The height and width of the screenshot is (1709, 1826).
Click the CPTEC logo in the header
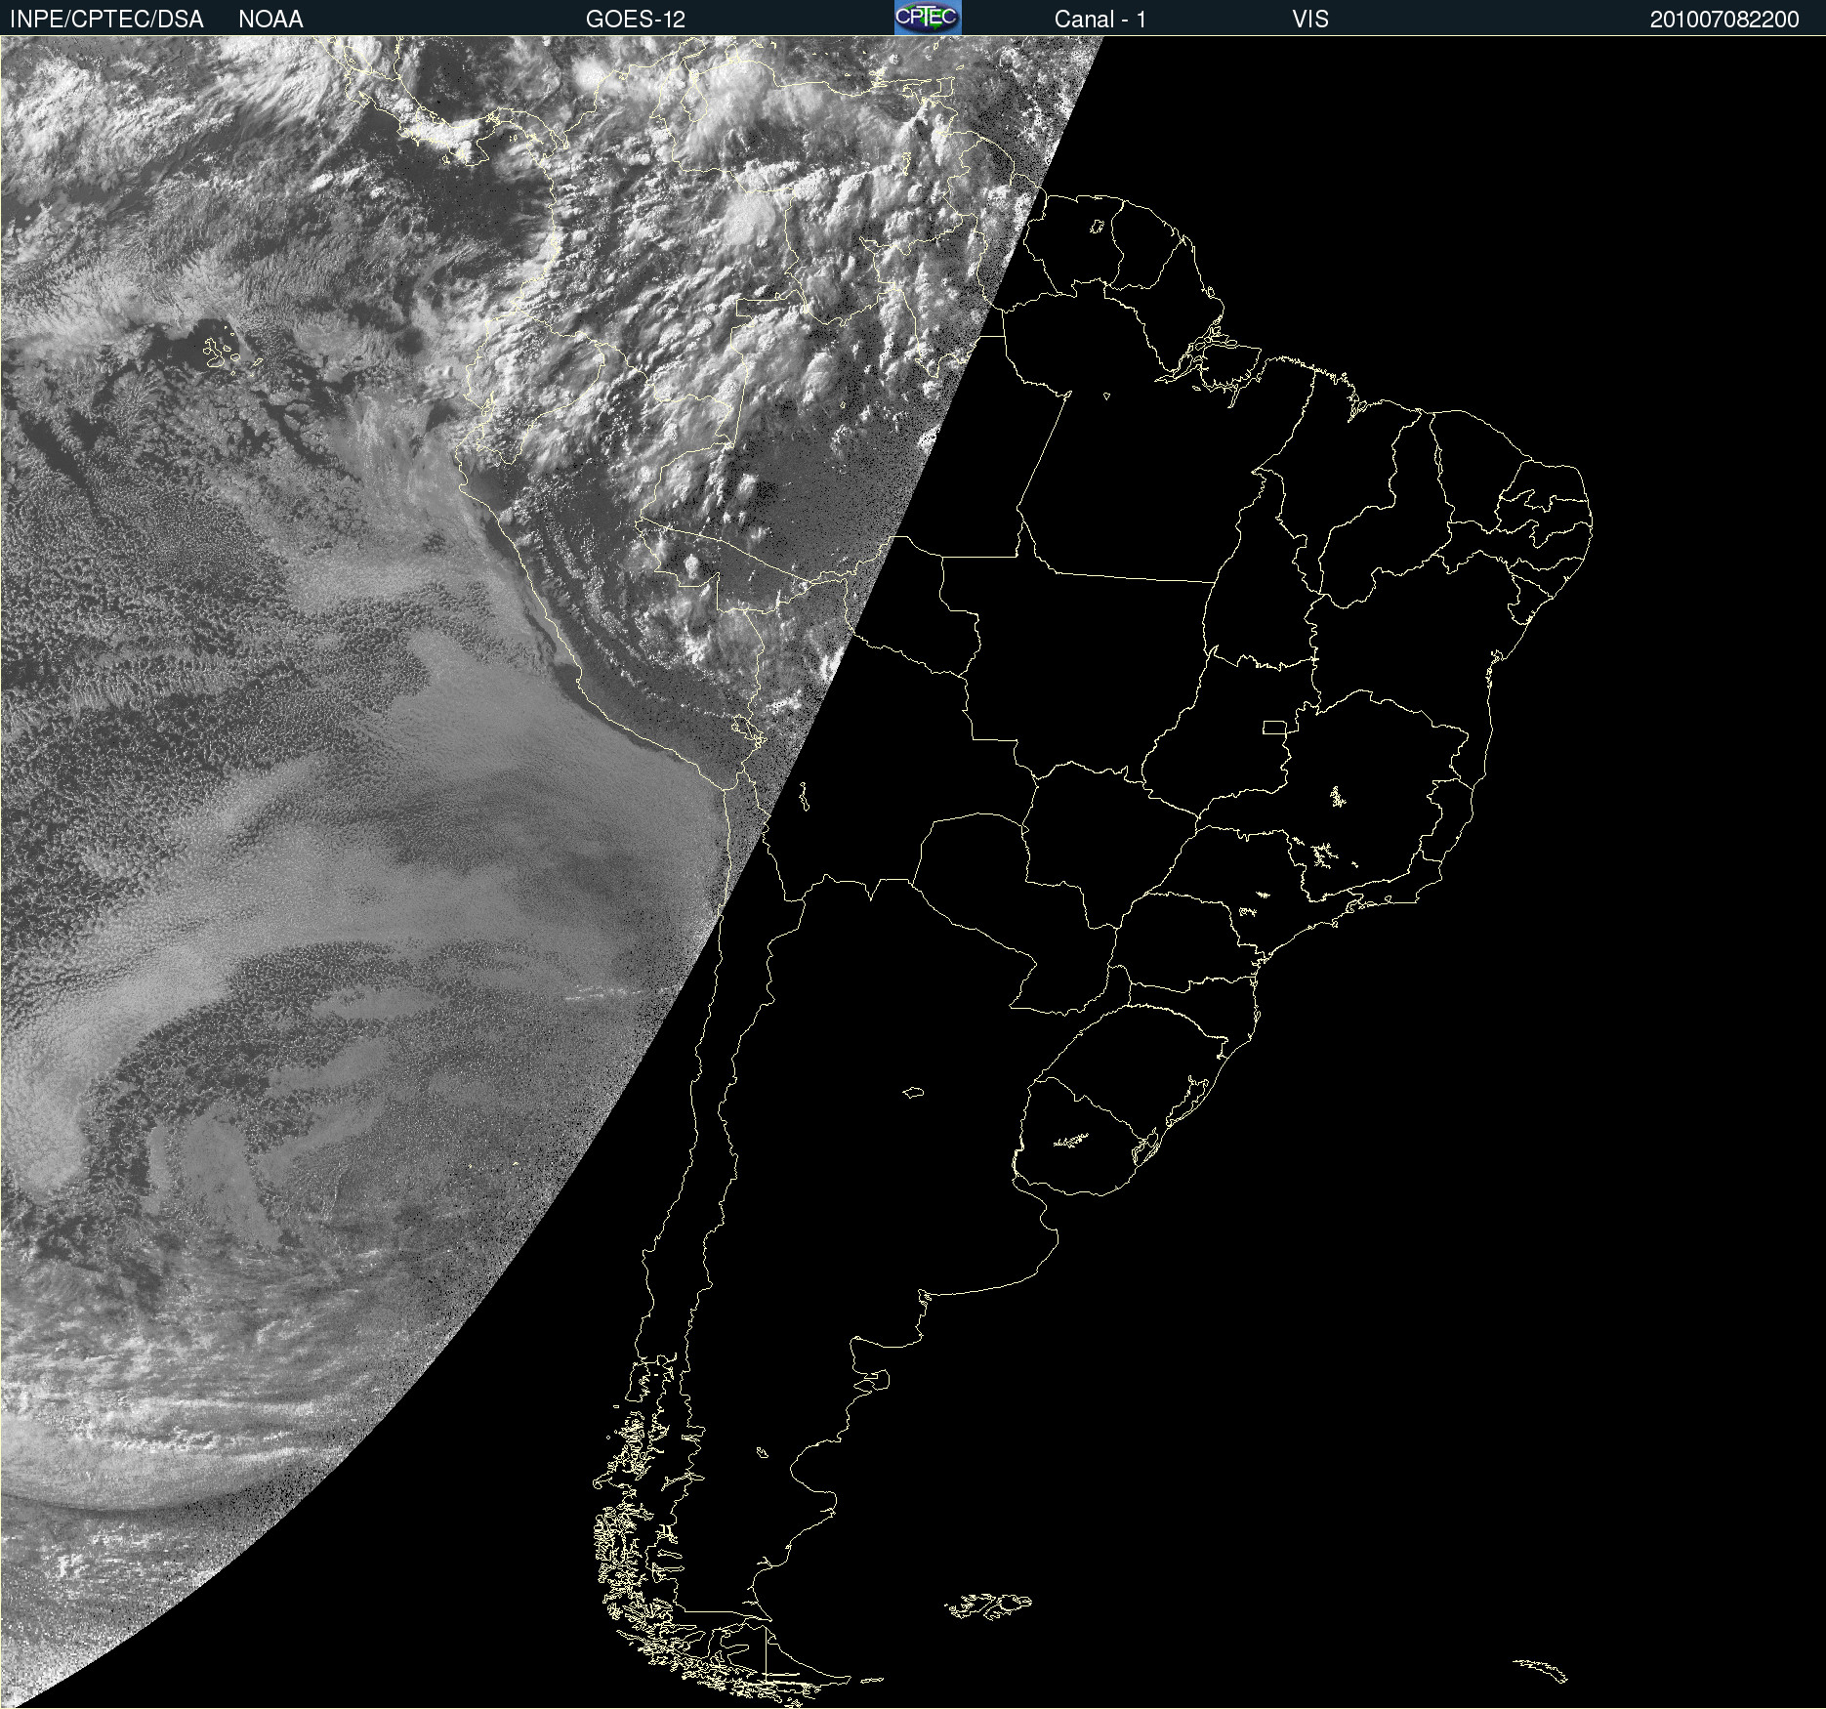928,18
